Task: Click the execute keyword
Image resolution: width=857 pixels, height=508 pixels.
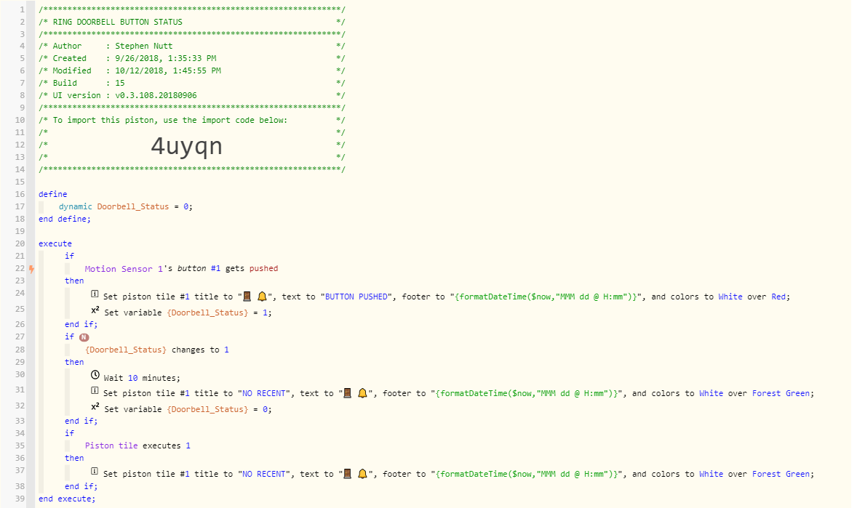Action: coord(55,243)
